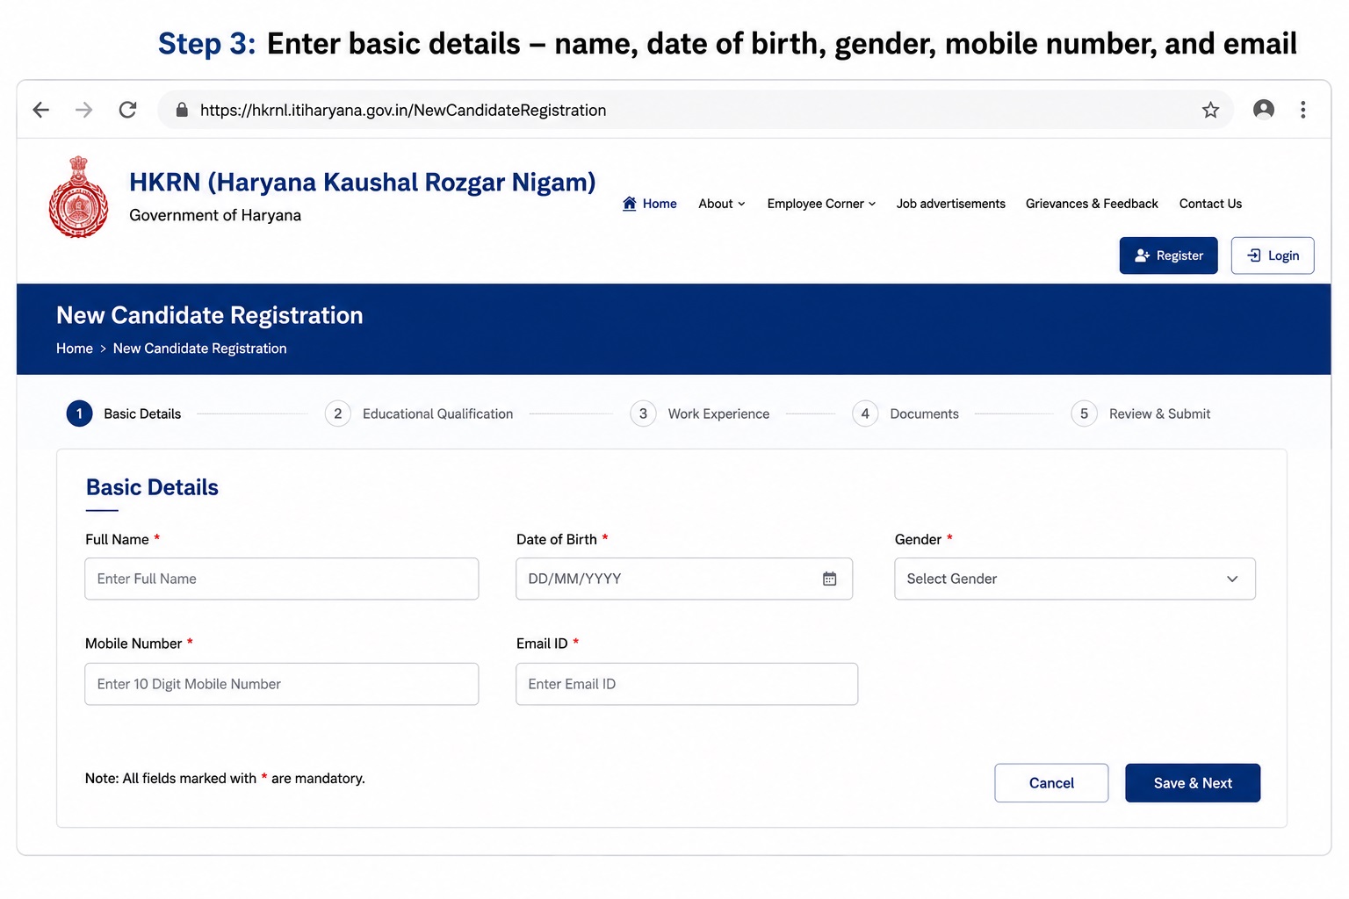Click the padlock site security icon

coord(182,110)
